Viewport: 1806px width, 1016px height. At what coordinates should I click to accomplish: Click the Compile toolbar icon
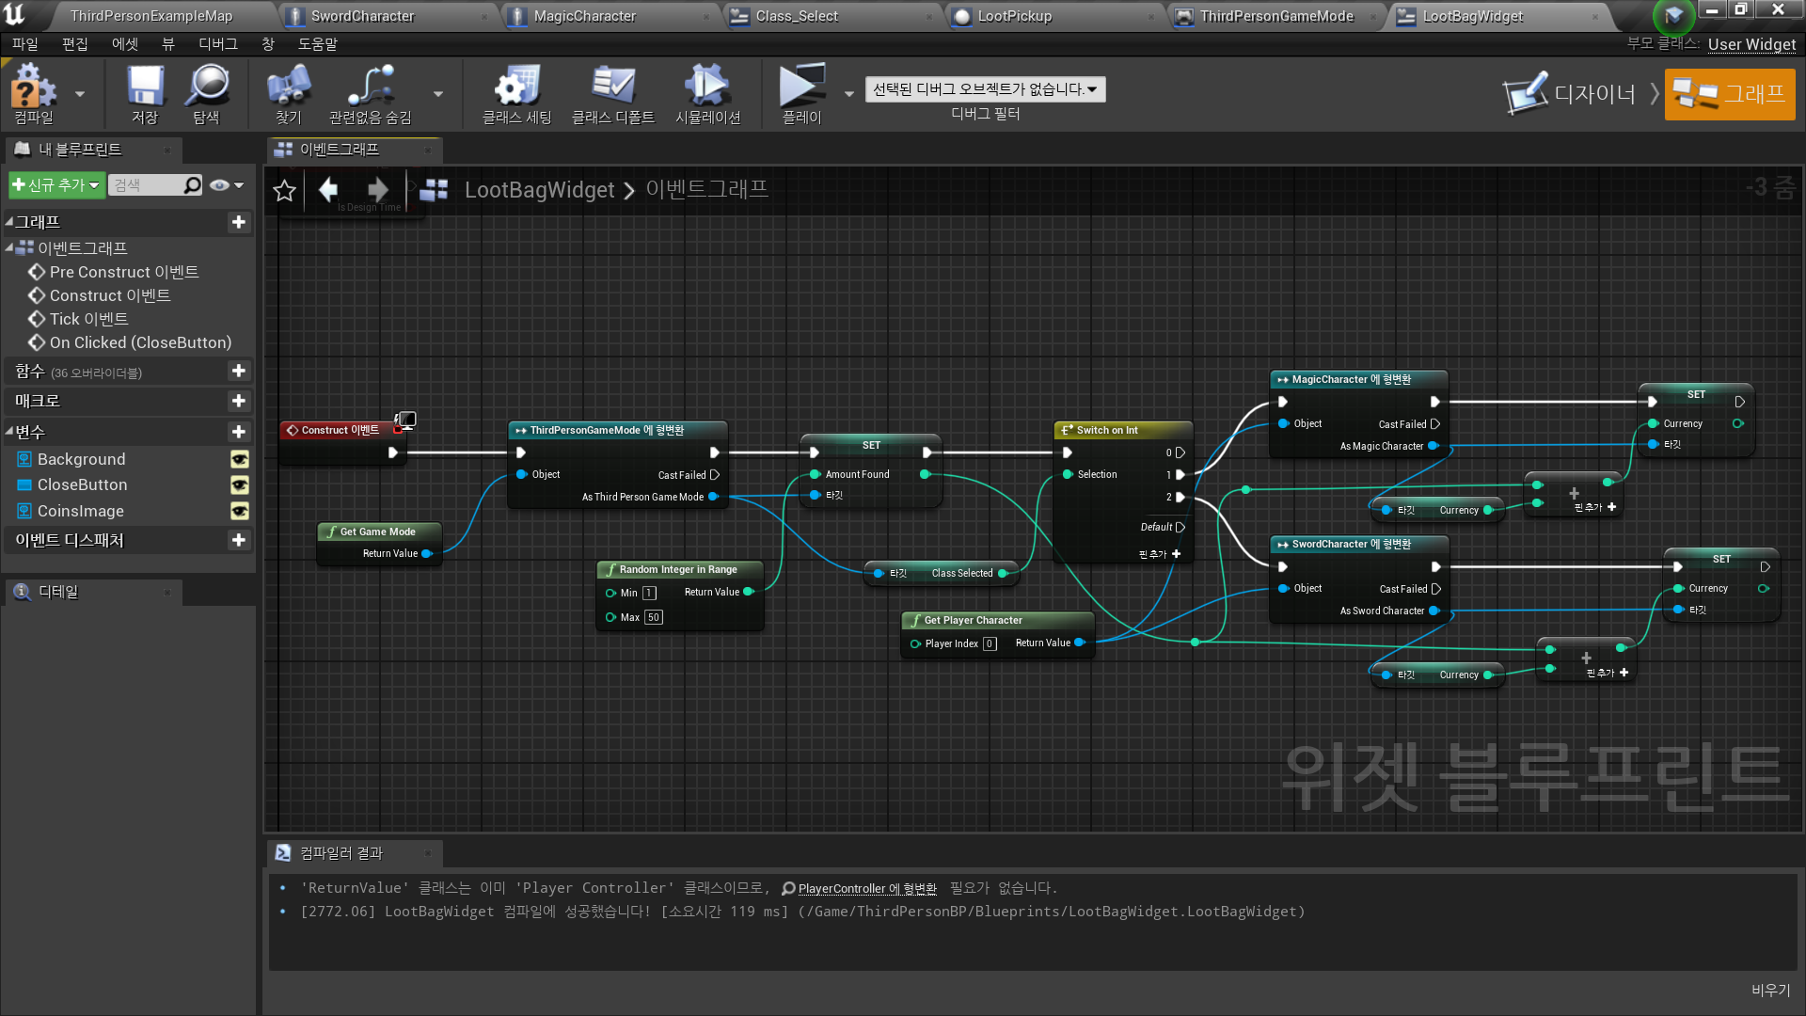coord(34,87)
